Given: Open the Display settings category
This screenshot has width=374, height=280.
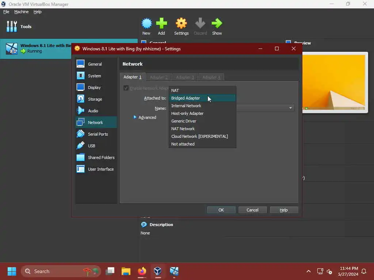Looking at the screenshot, I should (x=96, y=87).
